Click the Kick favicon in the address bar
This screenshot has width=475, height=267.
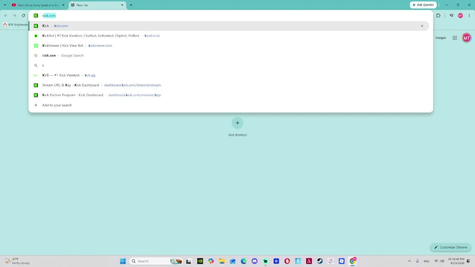36,16
